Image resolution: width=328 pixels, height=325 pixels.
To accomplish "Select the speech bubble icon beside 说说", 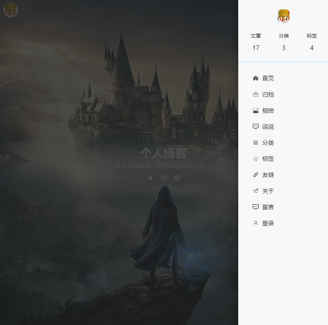I will [256, 126].
